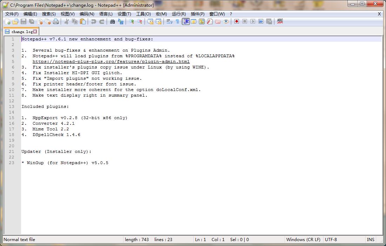Click the Save All toolbar icon
Image resolution: width=386 pixels, height=246 pixels.
pos(32,22)
